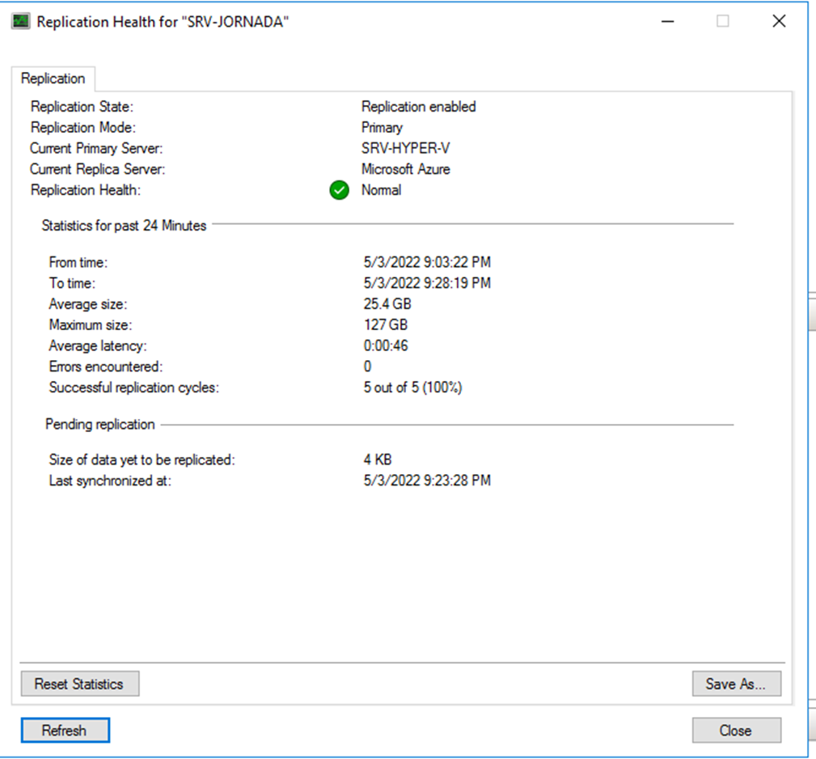Click the "Pending replication" heading
816x759 pixels.
point(100,424)
